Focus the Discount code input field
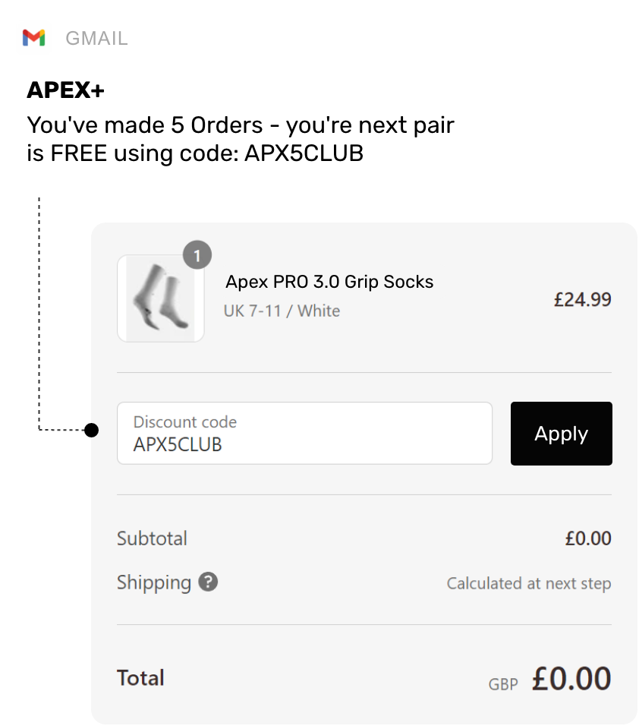The height and width of the screenshot is (726, 639). [x=304, y=434]
